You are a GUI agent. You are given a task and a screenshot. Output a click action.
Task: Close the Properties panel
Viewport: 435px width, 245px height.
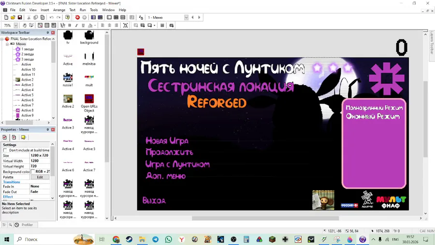pos(53,129)
